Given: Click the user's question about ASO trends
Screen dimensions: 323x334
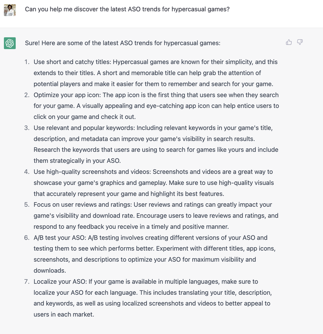Looking at the screenshot, I should [x=127, y=9].
